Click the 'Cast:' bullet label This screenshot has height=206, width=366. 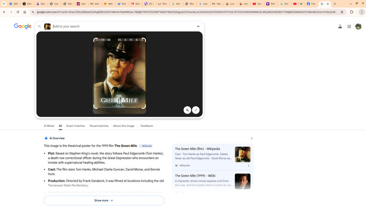[51, 169]
